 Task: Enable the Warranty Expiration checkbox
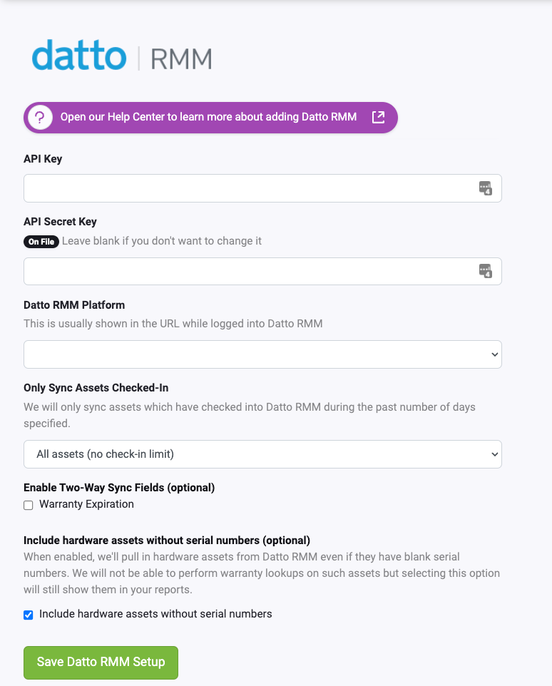(x=28, y=504)
